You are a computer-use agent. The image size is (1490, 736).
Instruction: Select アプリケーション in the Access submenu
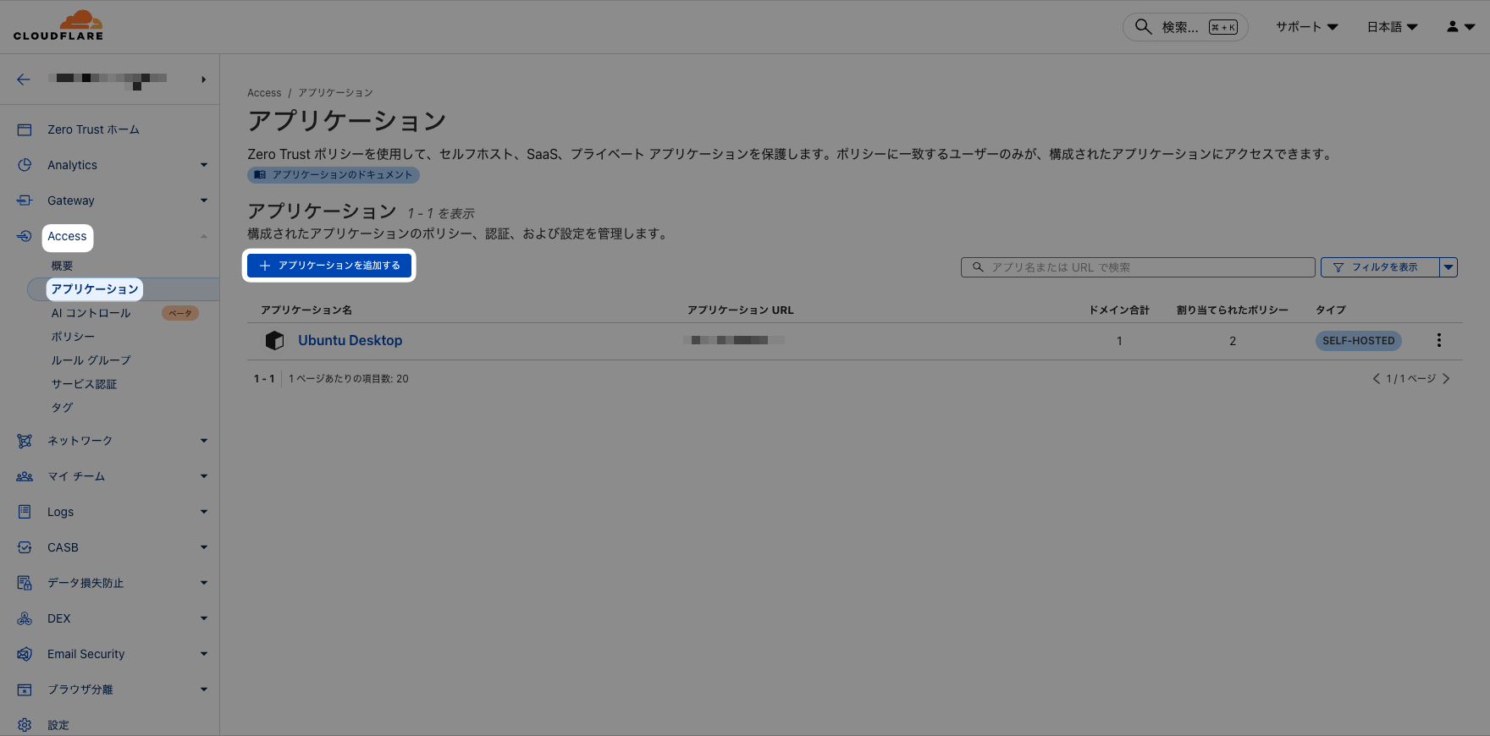(x=94, y=289)
